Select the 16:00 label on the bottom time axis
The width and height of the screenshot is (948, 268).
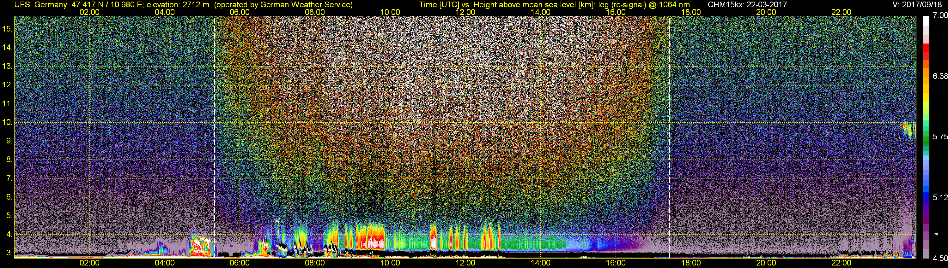click(x=616, y=263)
